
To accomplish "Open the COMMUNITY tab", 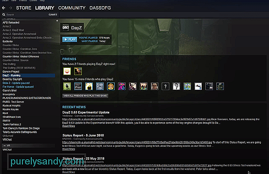I will coord(72,8).
